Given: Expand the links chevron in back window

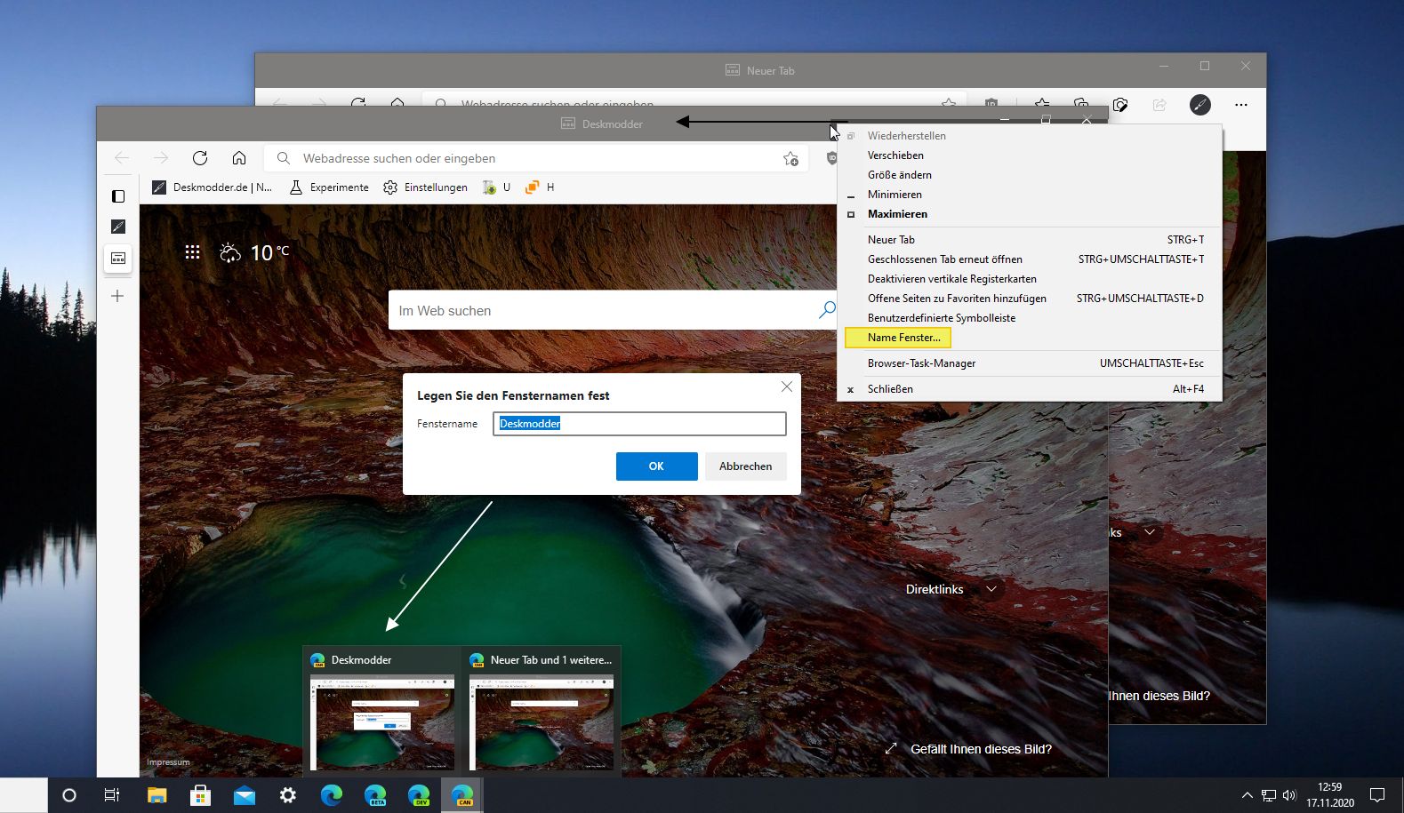Looking at the screenshot, I should pos(1150,532).
